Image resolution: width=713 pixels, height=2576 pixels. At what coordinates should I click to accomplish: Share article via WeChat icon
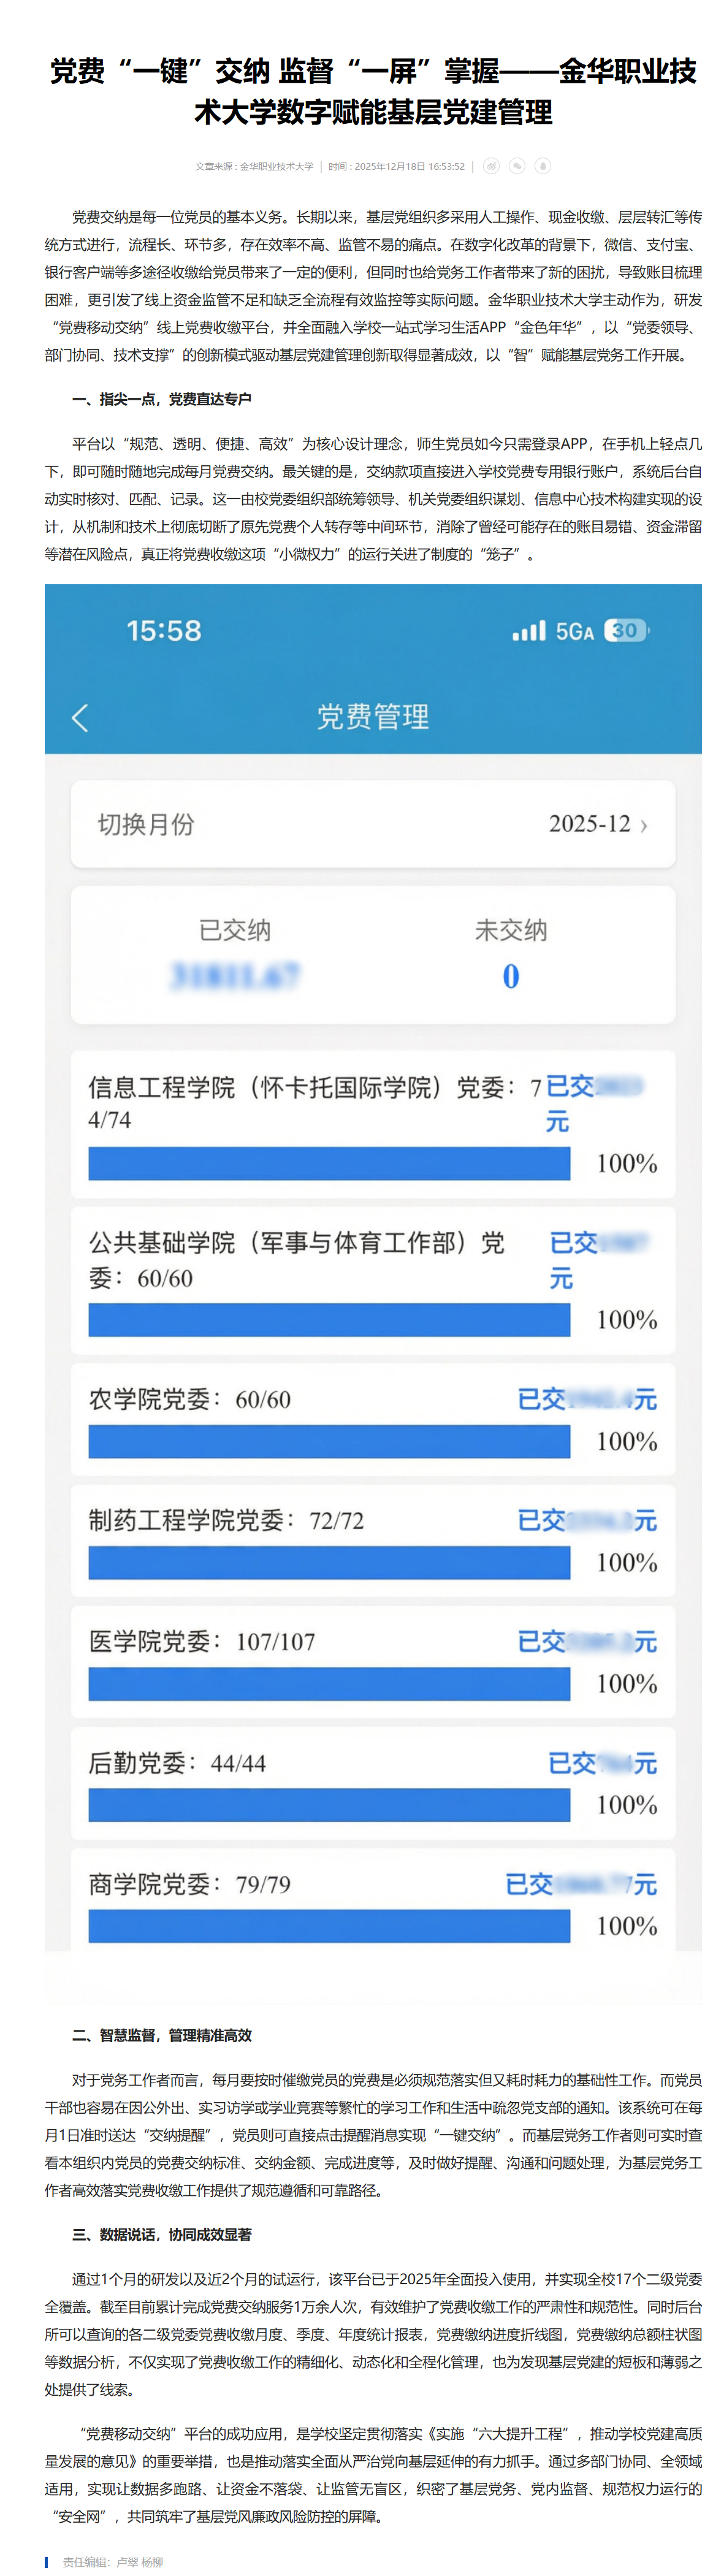(517, 166)
